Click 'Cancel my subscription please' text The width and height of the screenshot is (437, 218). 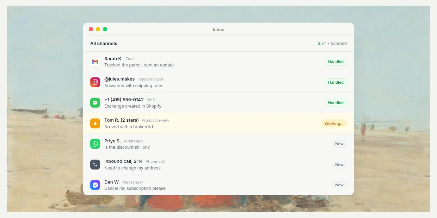[x=135, y=188]
